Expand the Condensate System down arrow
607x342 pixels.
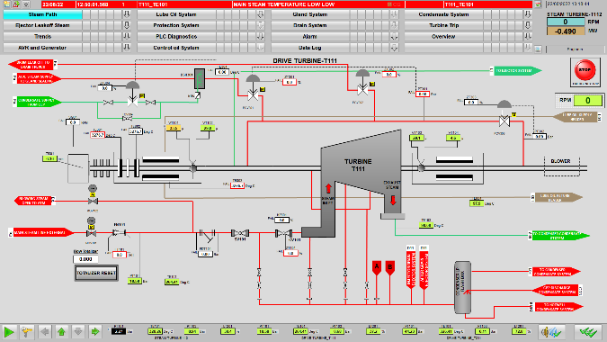[x=528, y=14]
